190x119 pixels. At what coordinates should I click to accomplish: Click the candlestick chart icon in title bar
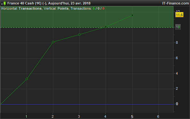[x=4, y=3]
